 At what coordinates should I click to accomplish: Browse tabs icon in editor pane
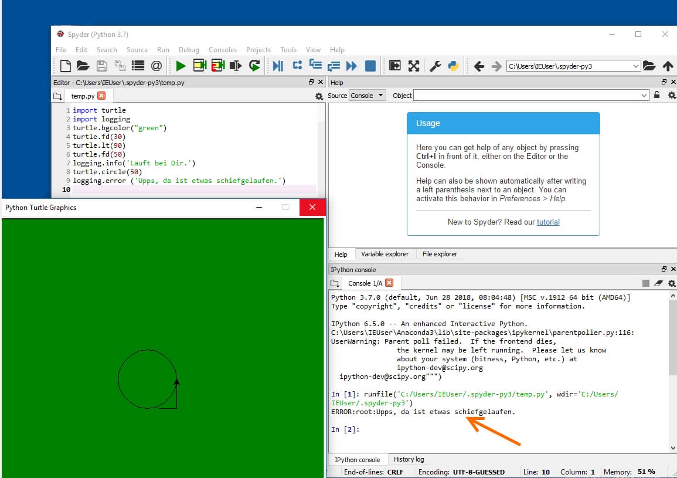click(x=57, y=96)
